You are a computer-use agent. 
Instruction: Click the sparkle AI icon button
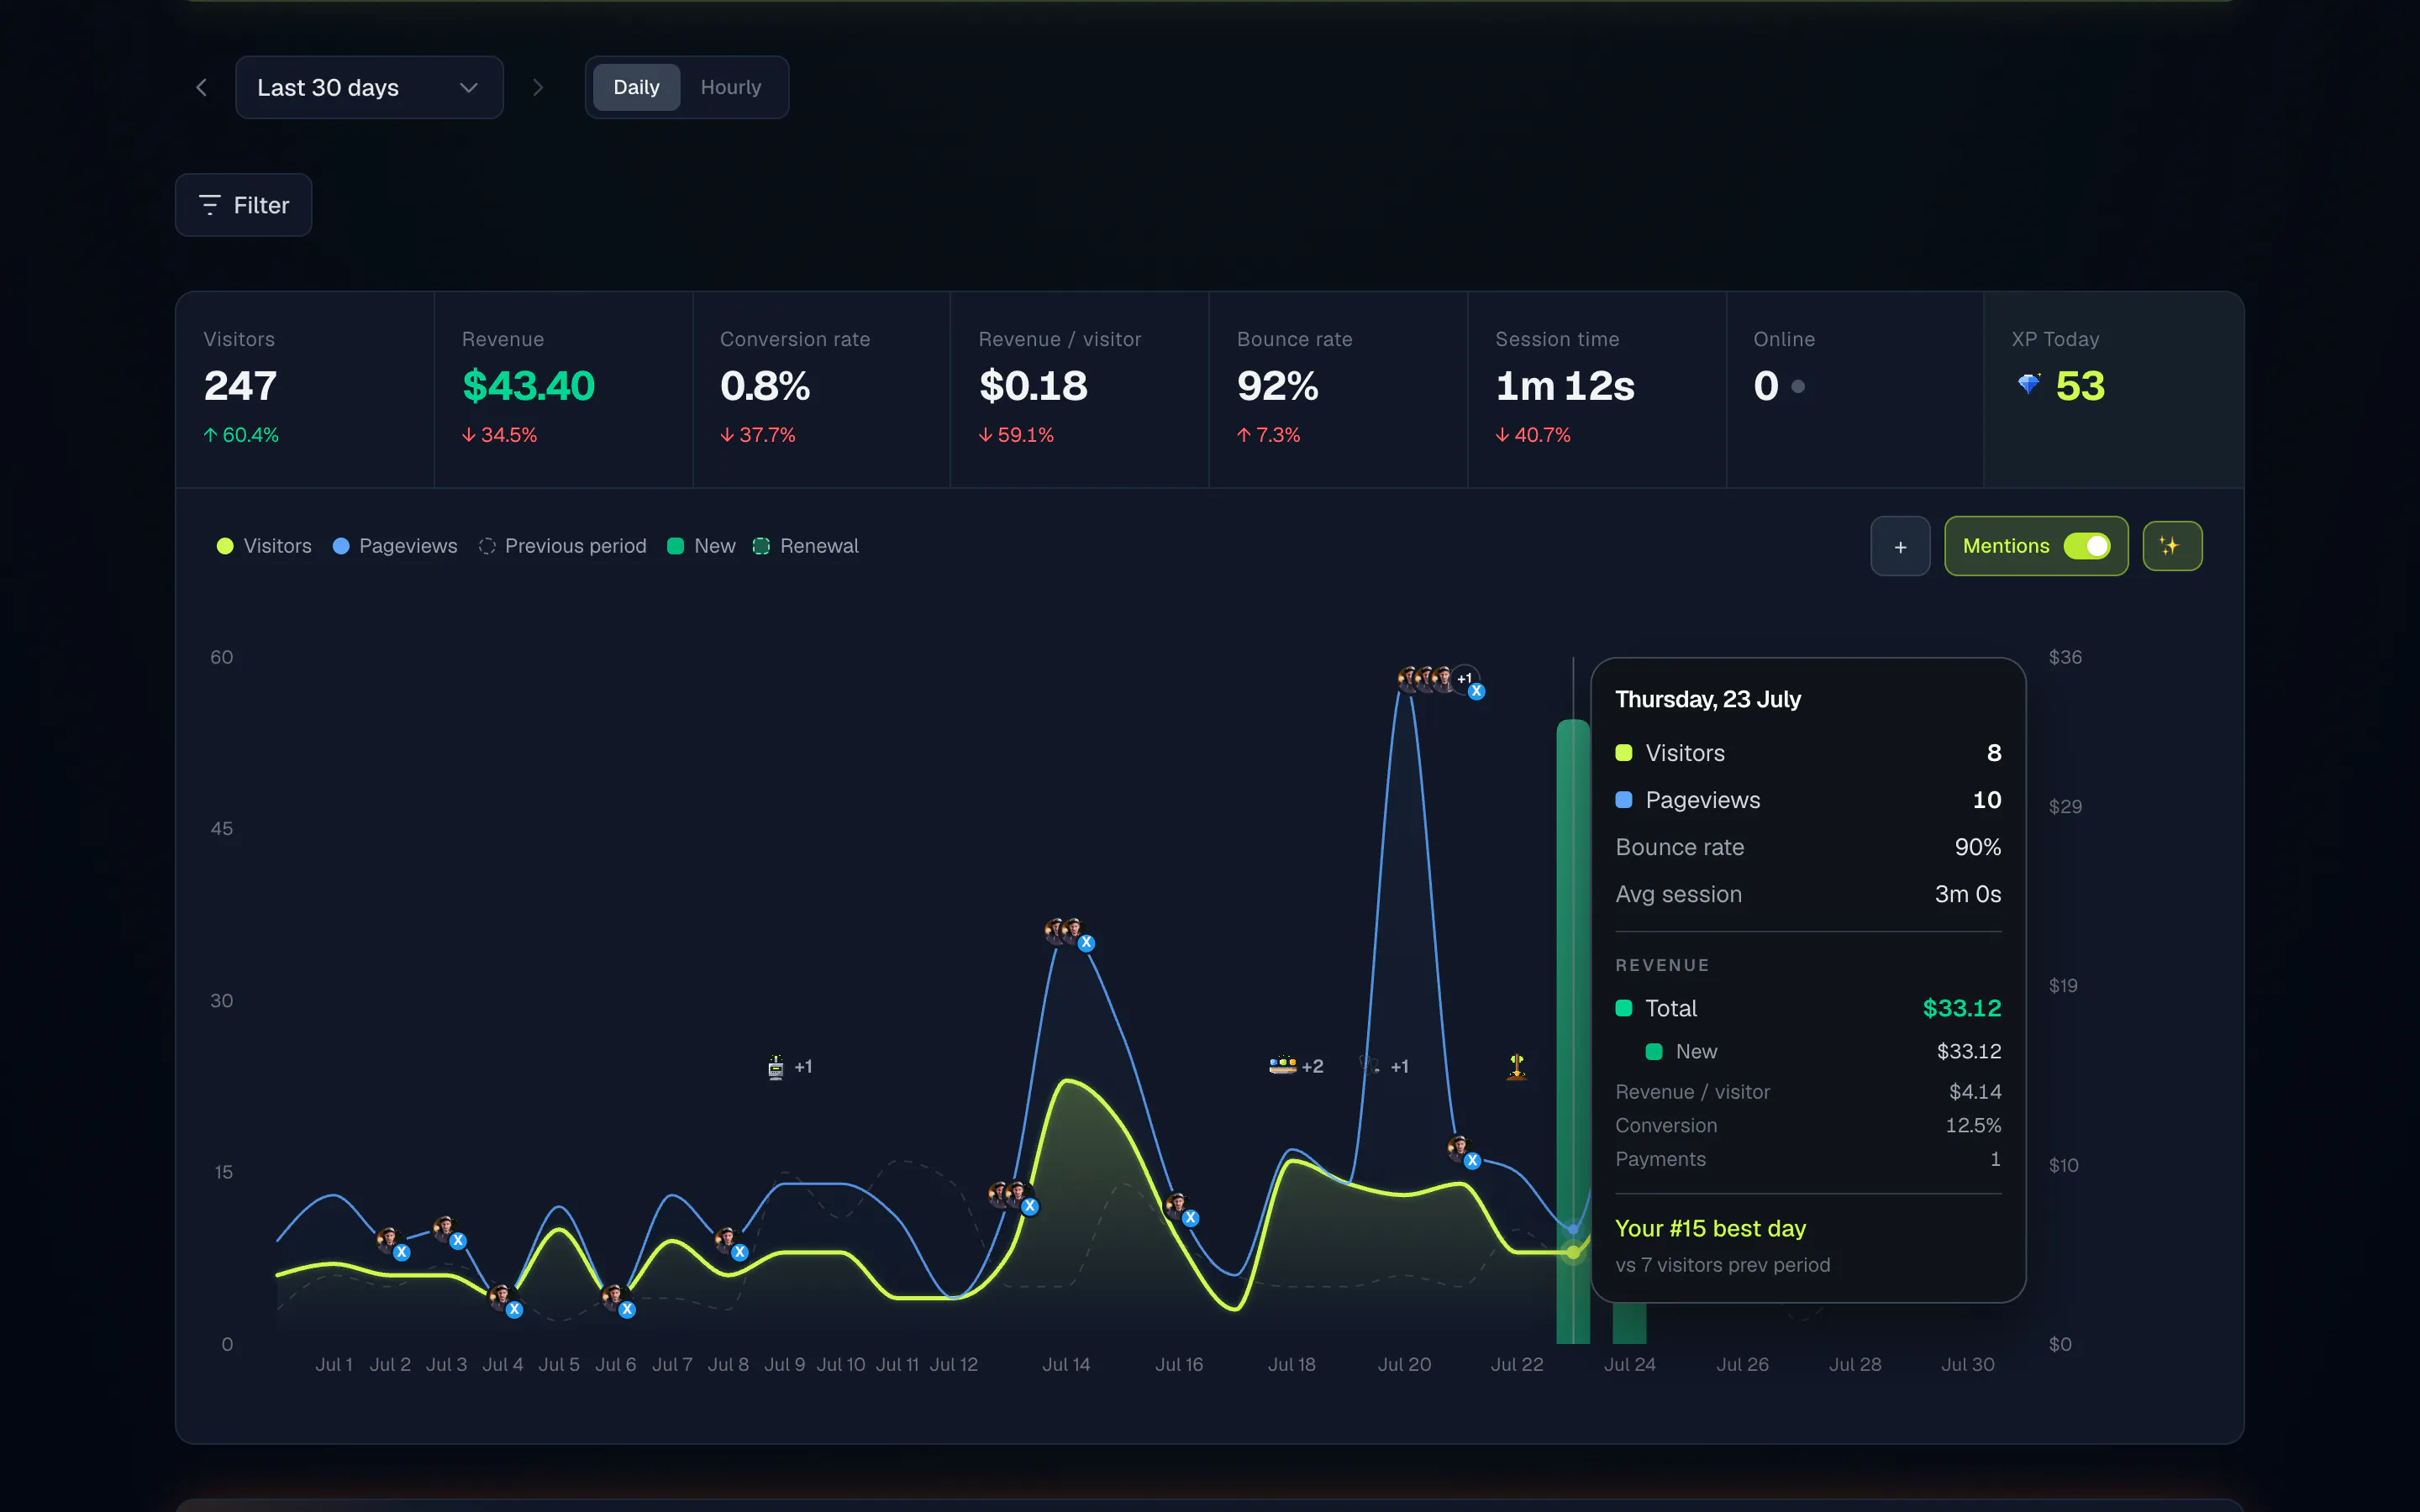2172,546
